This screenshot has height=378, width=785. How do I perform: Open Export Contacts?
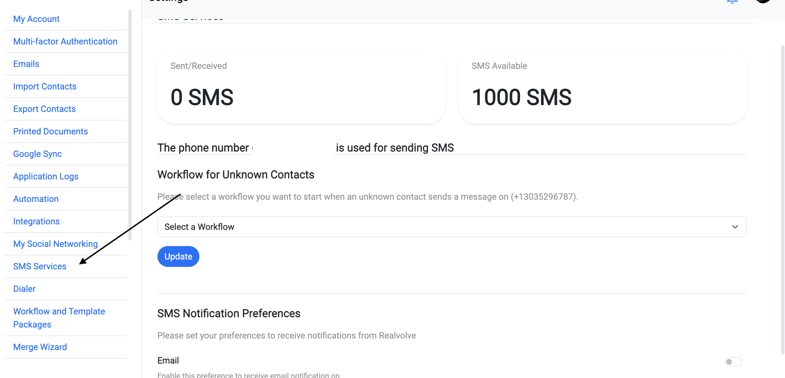44,109
